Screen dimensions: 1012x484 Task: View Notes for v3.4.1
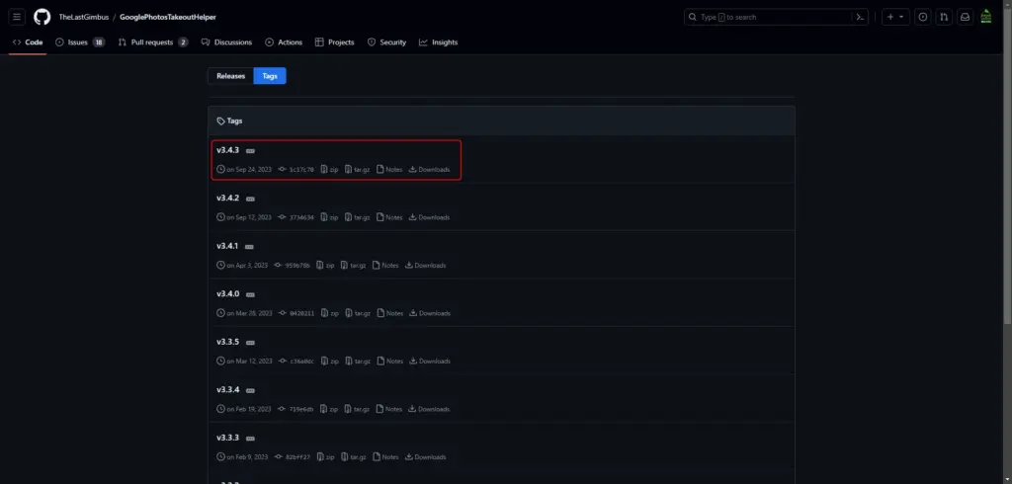click(385, 266)
